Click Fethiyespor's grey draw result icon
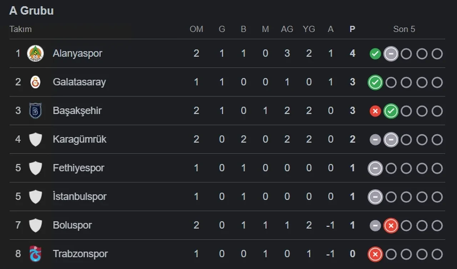The width and height of the screenshot is (457, 269). pos(375,168)
